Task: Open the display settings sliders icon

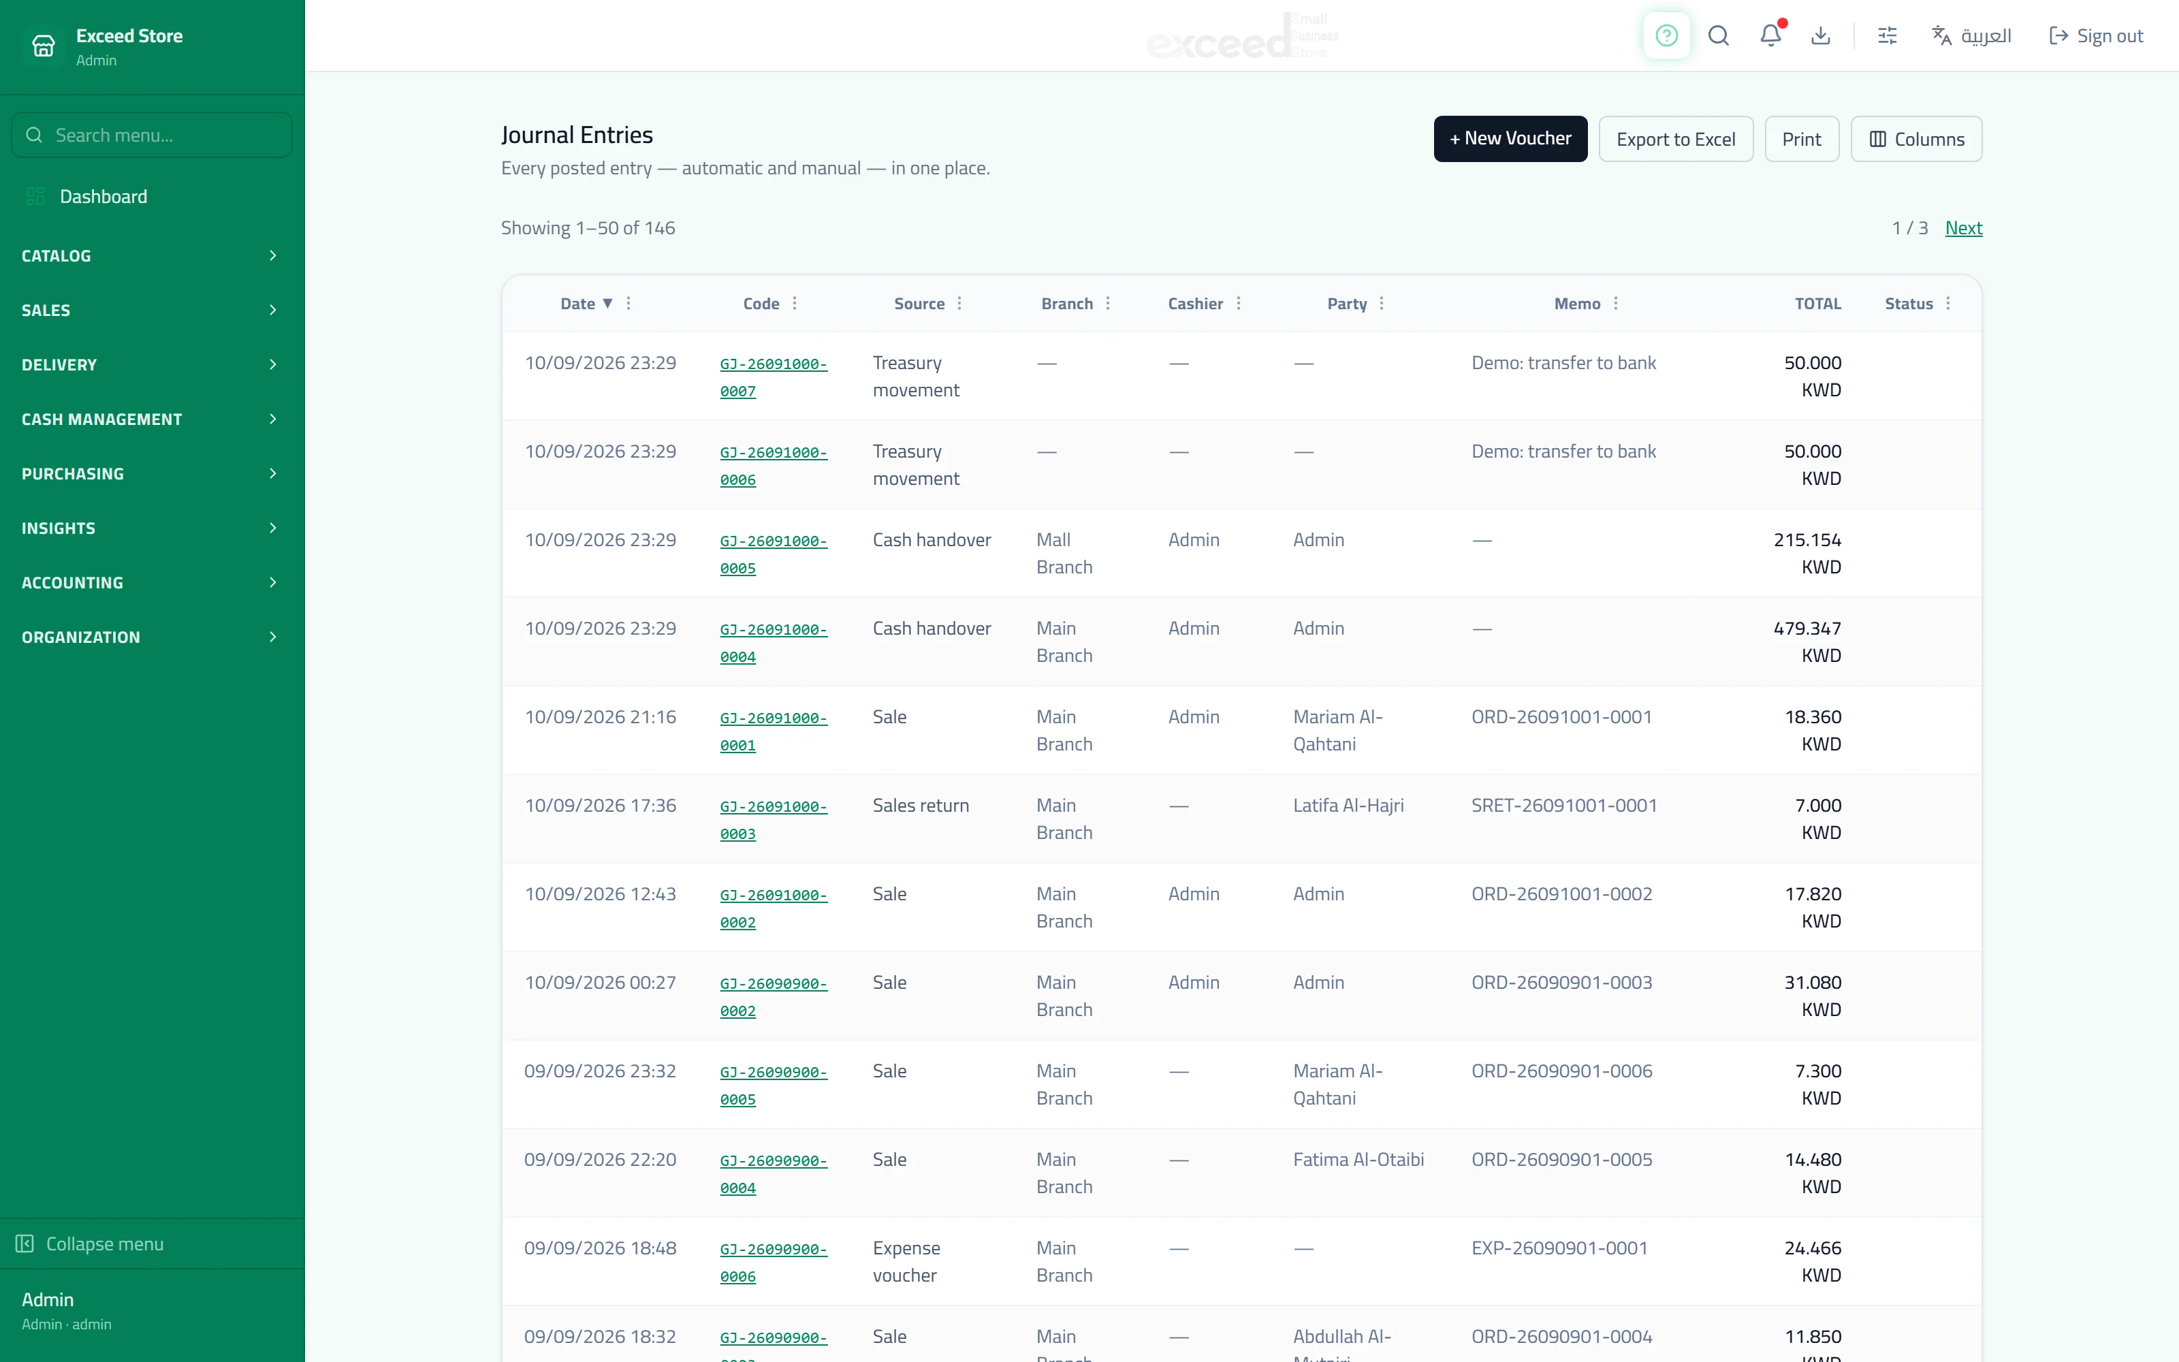Action: point(1888,36)
